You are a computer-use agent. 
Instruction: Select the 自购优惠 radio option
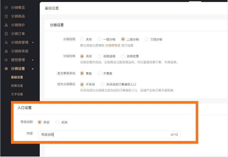(x=123, y=56)
